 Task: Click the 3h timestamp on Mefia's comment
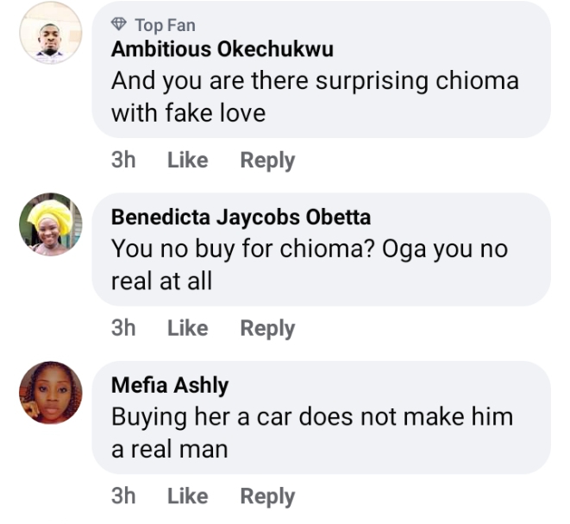tap(123, 496)
